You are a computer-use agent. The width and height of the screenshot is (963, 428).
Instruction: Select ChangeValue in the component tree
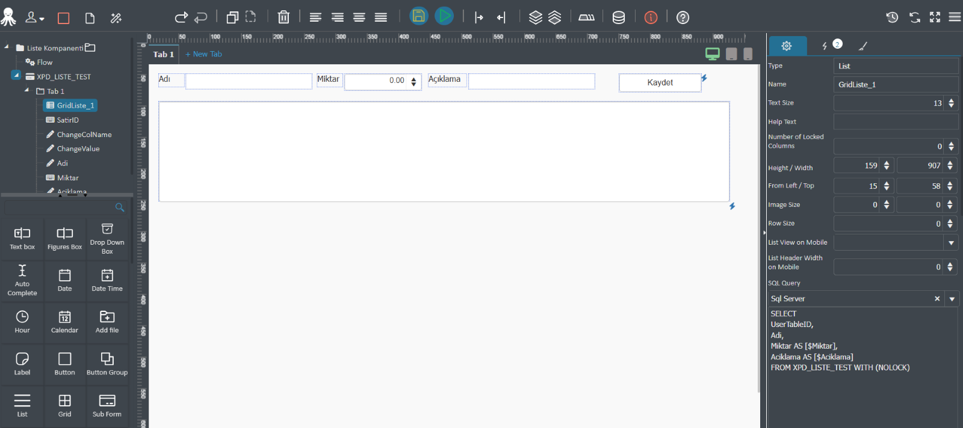[73, 148]
